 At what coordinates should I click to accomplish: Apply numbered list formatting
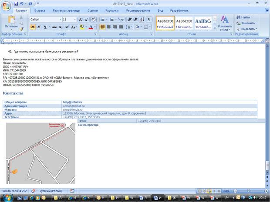click(x=112, y=20)
